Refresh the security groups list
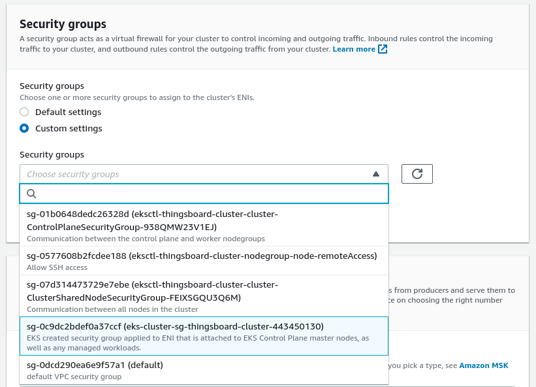Image resolution: width=536 pixels, height=387 pixels. pos(417,174)
